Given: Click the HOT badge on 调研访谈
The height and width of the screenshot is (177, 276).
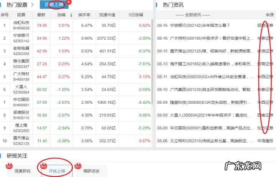Looking at the screenshot, I should pos(78,166).
